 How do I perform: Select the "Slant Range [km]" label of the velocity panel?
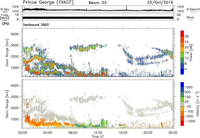point(7,104)
